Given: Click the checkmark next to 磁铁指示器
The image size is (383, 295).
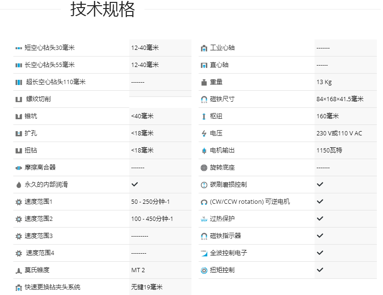Looking at the screenshot, I should click(320, 236).
